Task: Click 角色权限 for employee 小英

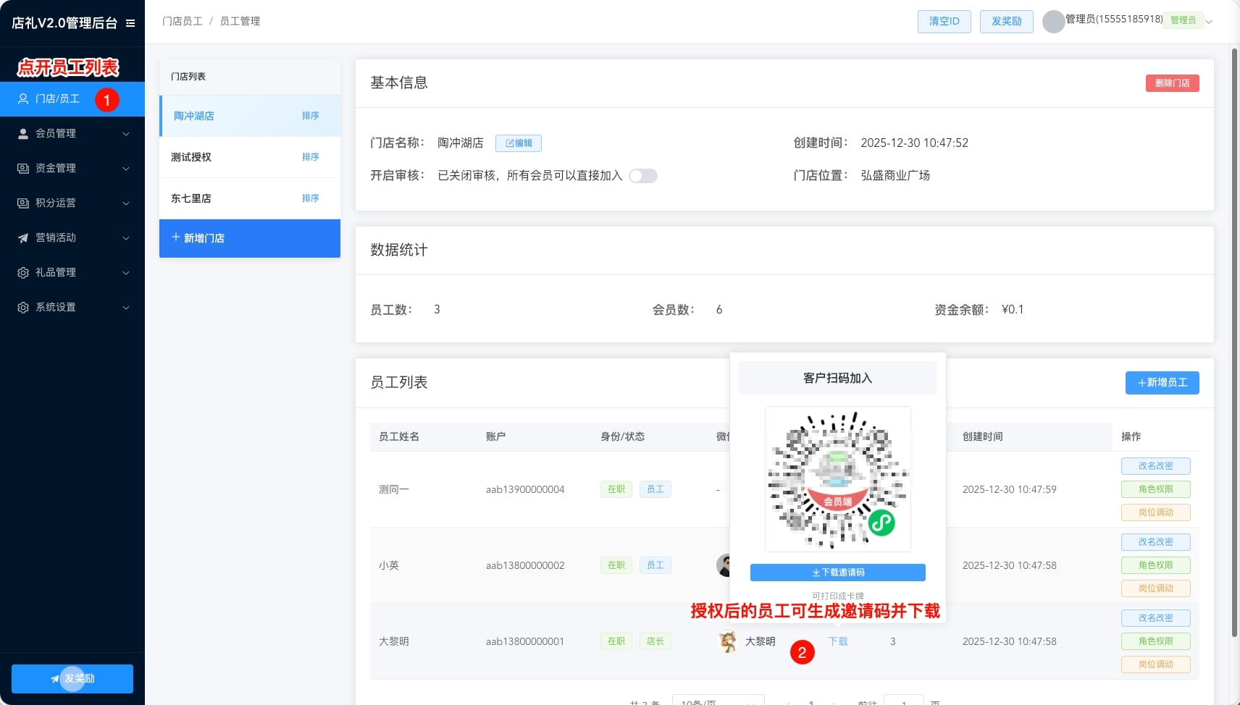Action: pos(1155,565)
